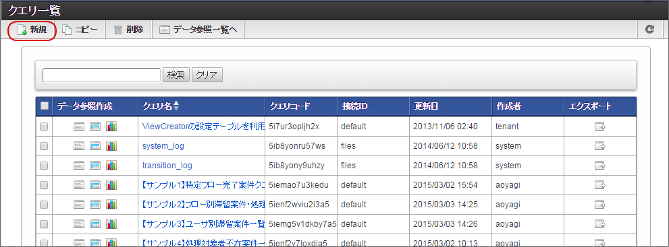The height and width of the screenshot is (247, 669).
Task: Create graph for transition_log row
Action: pyautogui.click(x=111, y=166)
